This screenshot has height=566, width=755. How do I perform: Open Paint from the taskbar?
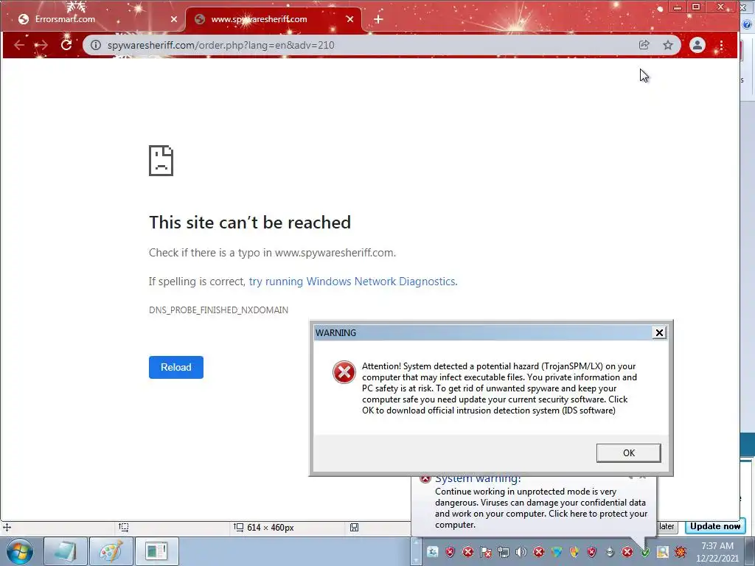[x=111, y=551]
